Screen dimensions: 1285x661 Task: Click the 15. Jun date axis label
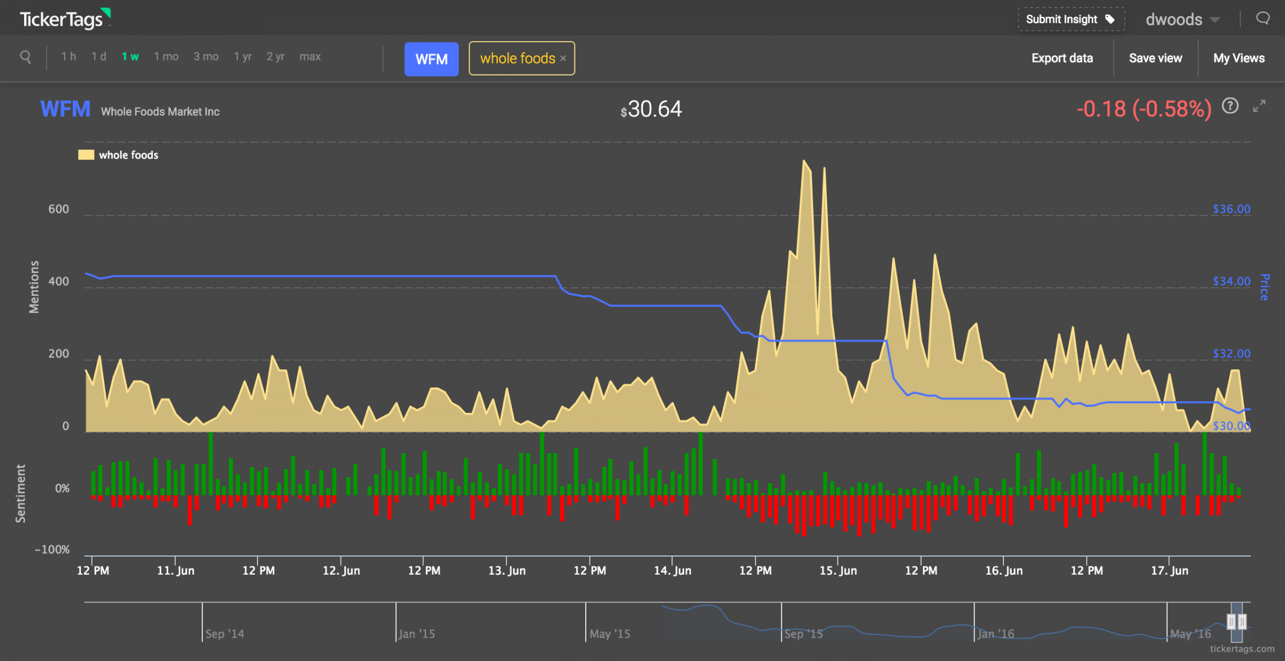(838, 570)
